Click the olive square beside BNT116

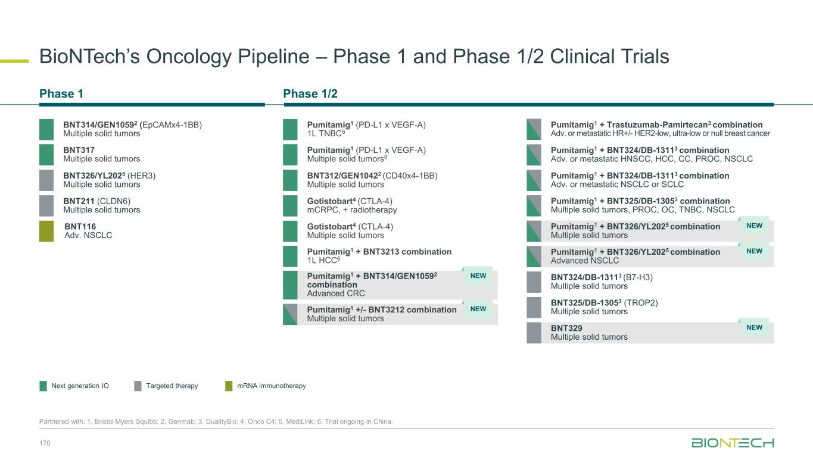click(47, 231)
